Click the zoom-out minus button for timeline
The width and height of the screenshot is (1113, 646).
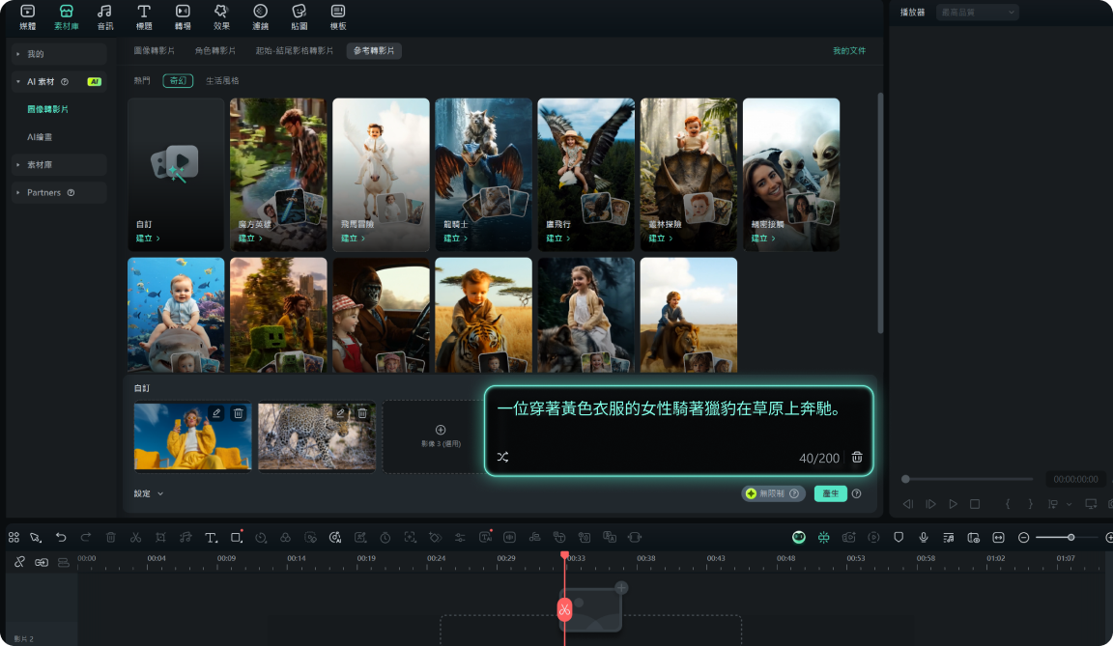1023,538
